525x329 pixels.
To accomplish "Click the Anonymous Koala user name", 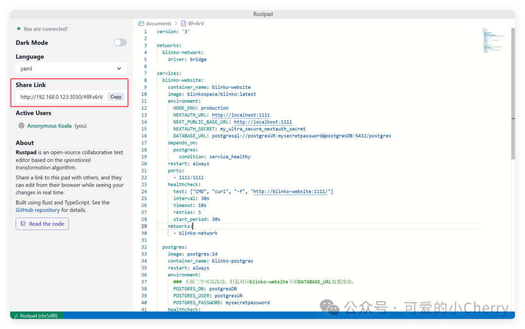I will (49, 126).
